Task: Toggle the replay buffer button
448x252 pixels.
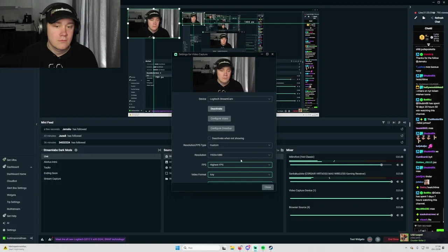Action: click(x=378, y=239)
